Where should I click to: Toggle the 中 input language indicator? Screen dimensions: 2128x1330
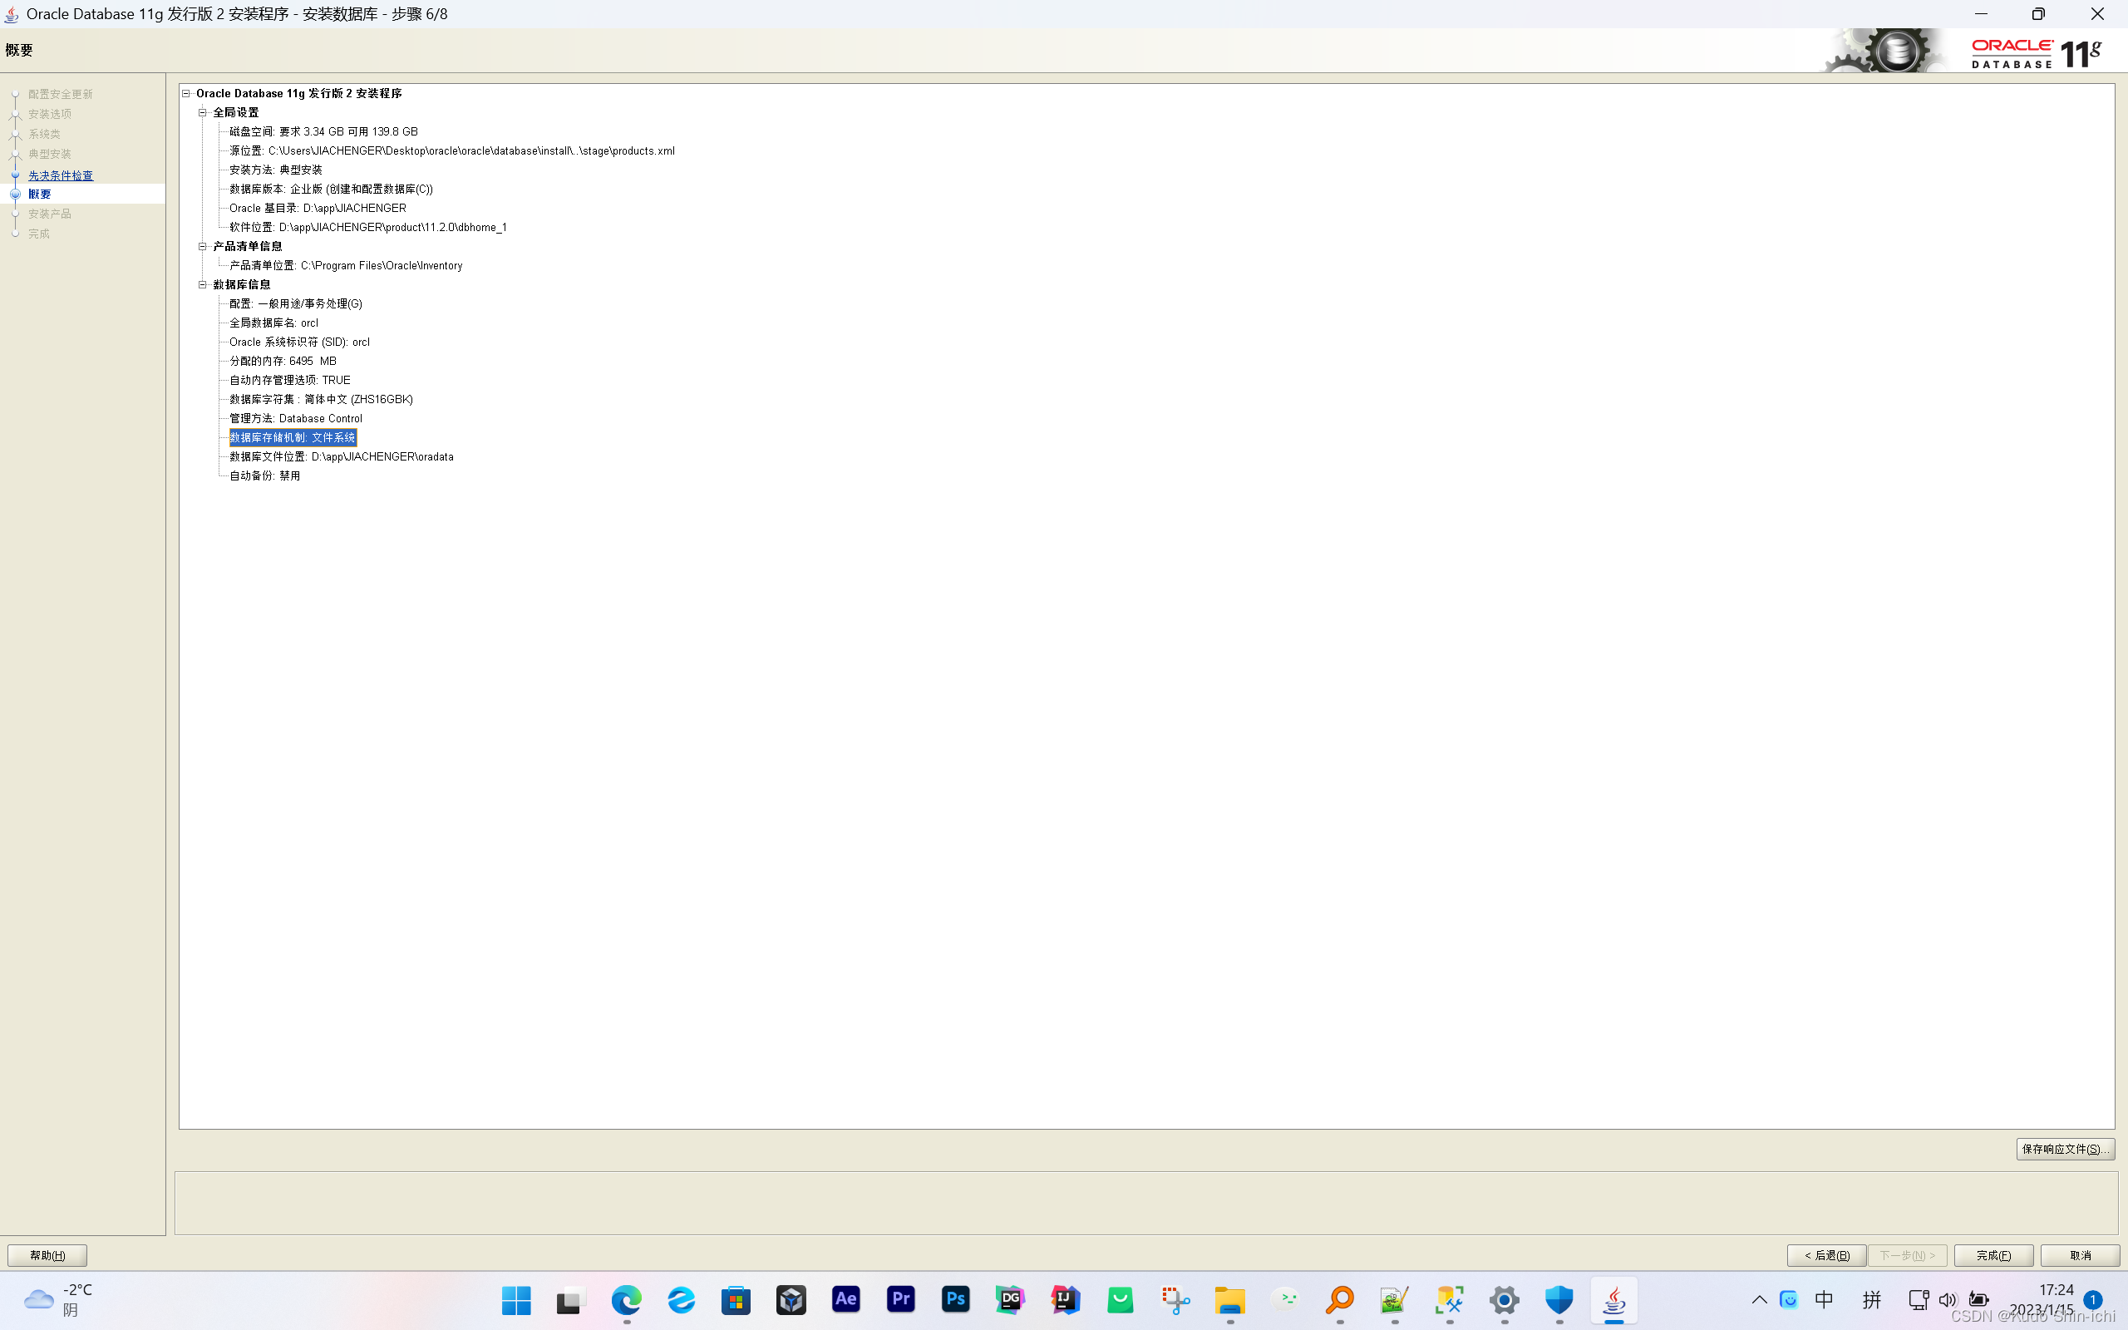coord(1825,1300)
